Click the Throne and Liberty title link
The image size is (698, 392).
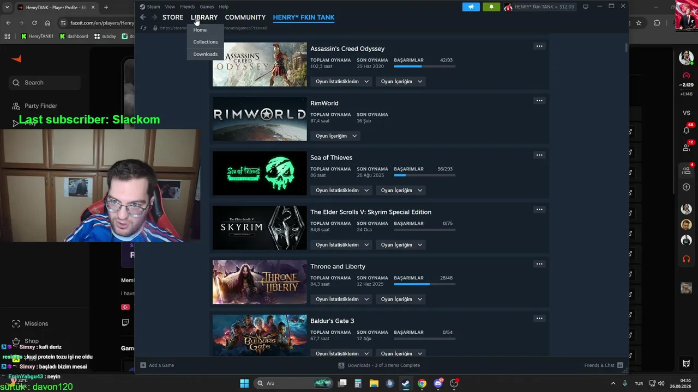[338, 267]
